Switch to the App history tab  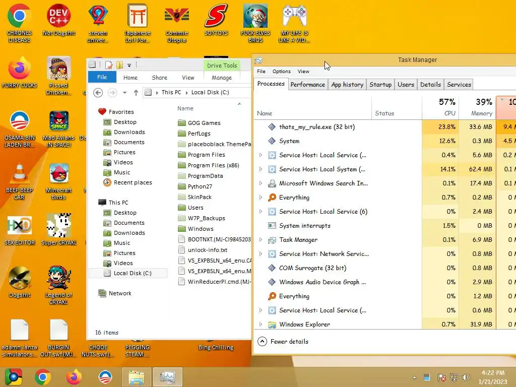click(347, 85)
